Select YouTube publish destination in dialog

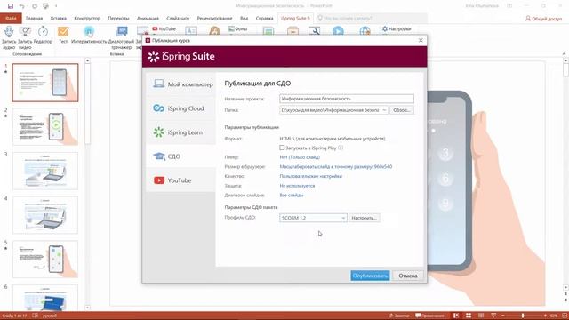tap(181, 180)
